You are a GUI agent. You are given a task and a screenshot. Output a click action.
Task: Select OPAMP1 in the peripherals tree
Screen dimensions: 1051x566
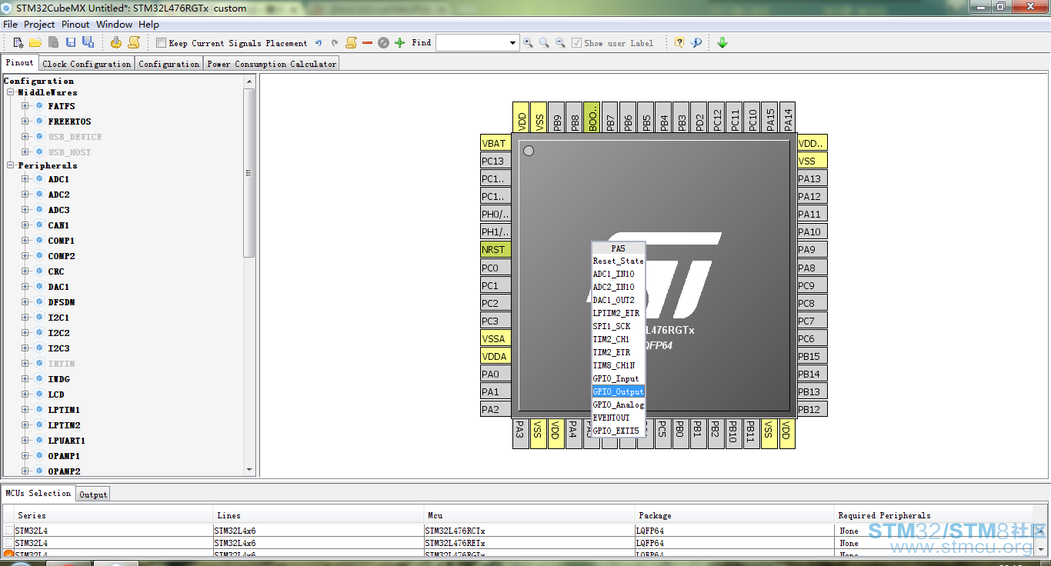coord(64,456)
